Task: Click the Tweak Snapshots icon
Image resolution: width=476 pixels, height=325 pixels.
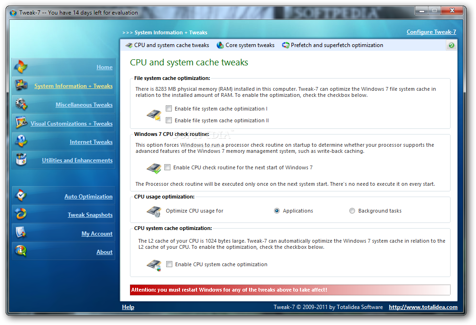Action: click(x=21, y=214)
